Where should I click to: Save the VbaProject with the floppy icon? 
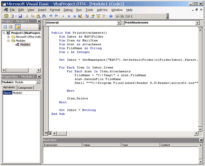(x=20, y=16)
